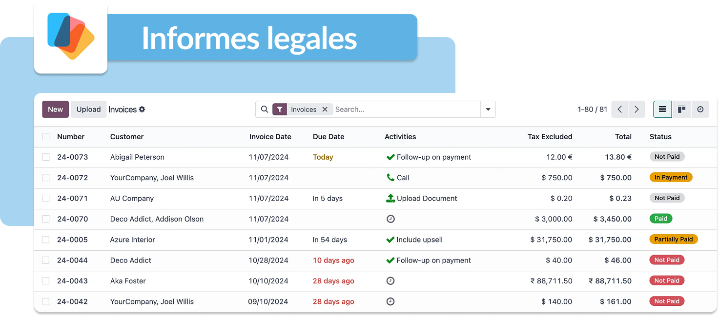The image size is (719, 316).
Task: Check the box for invoice 24-0073
Action: pos(46,157)
